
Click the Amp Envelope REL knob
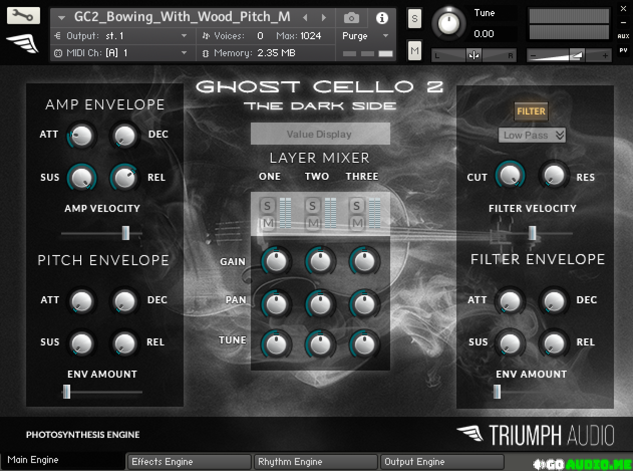tap(125, 177)
